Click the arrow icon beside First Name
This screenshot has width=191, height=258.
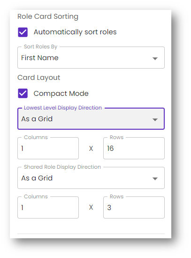155,58
